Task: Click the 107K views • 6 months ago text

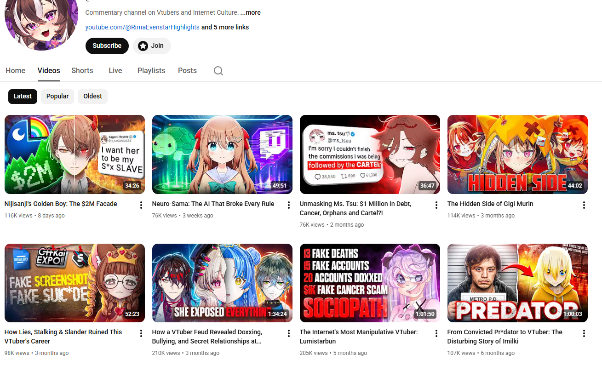Action: pos(481,353)
